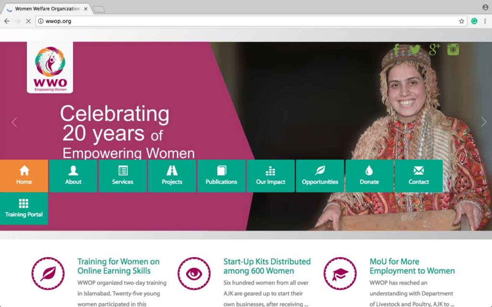Stop page loading with the X button
This screenshot has width=492, height=307.
[x=28, y=21]
